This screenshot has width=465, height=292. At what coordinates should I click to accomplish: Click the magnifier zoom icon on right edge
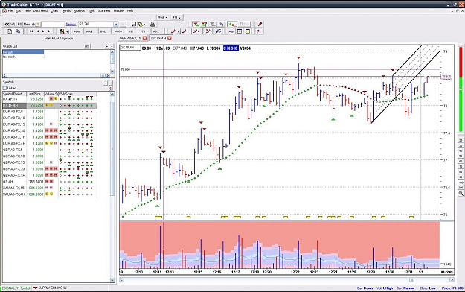pyautogui.click(x=461, y=194)
